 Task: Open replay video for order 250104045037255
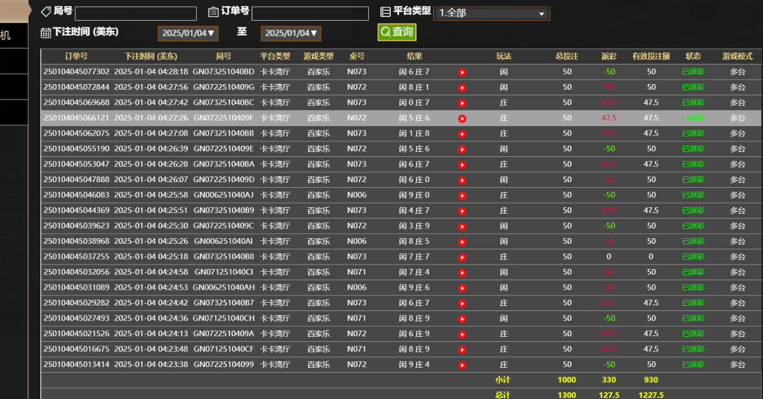coord(462,257)
